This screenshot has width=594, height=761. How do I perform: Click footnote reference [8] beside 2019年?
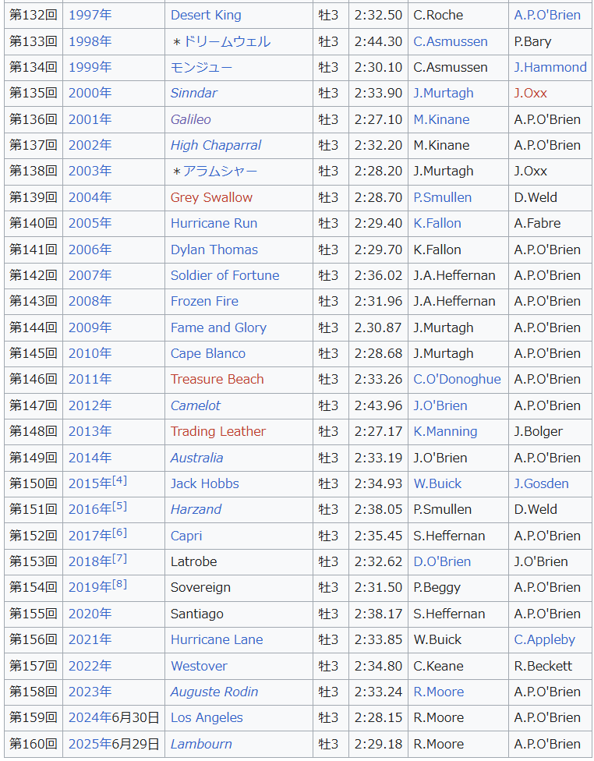click(119, 583)
